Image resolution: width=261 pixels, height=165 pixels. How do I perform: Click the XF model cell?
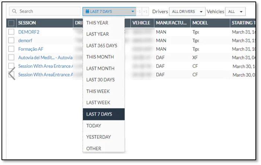pyautogui.click(x=195, y=57)
